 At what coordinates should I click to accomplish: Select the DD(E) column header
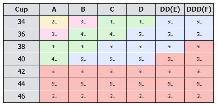(170, 10)
